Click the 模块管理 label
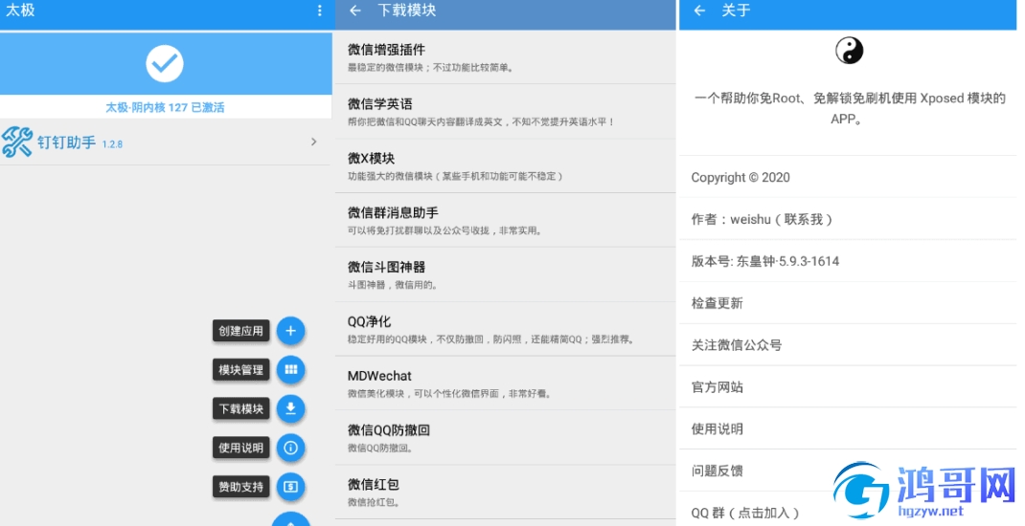Screen dimensions: 1025x526 [240, 370]
